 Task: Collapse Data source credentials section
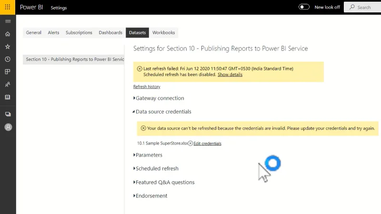point(162,112)
